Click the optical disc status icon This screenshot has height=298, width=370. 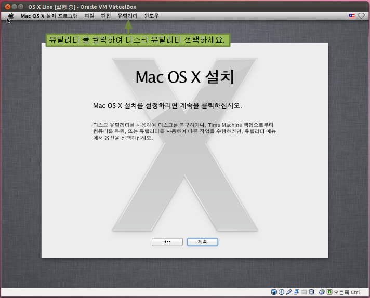281,292
